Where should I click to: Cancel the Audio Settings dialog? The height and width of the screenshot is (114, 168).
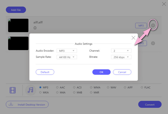122,72
